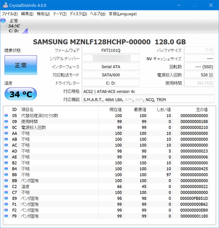This screenshot has height=228, width=219.
Task: Click raw value 00000000EB9
Action: click(194, 210)
